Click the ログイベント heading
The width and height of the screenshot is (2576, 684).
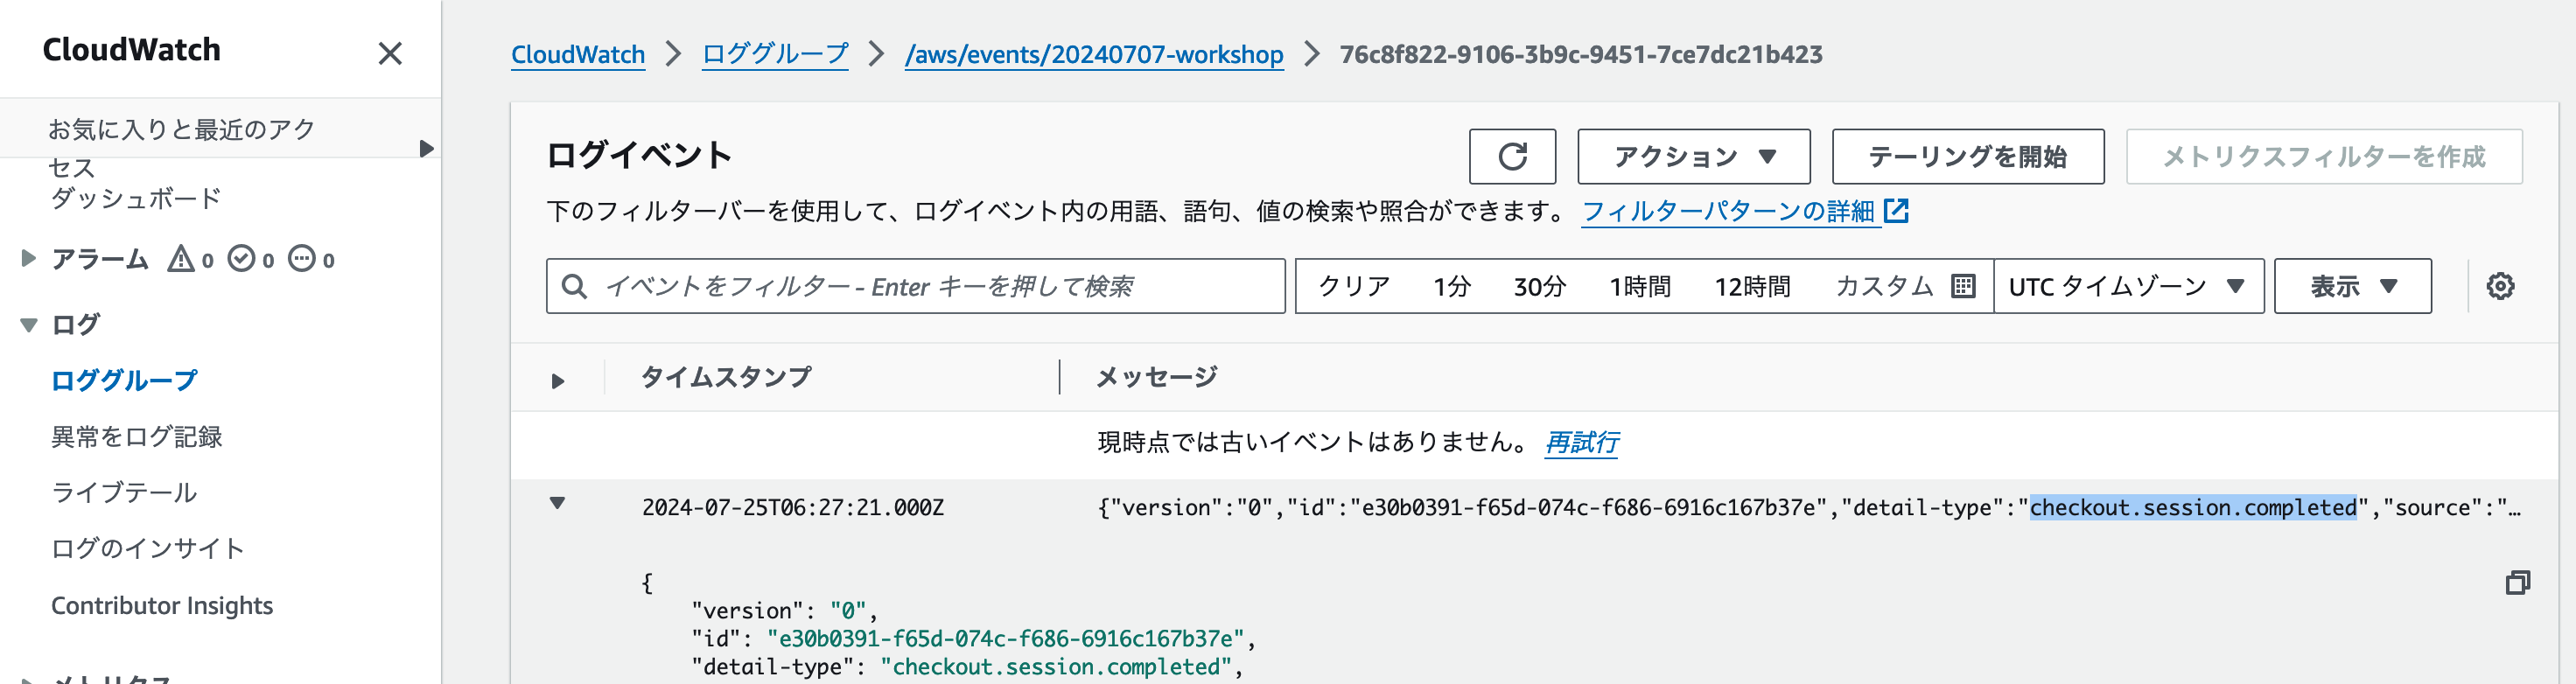(639, 154)
